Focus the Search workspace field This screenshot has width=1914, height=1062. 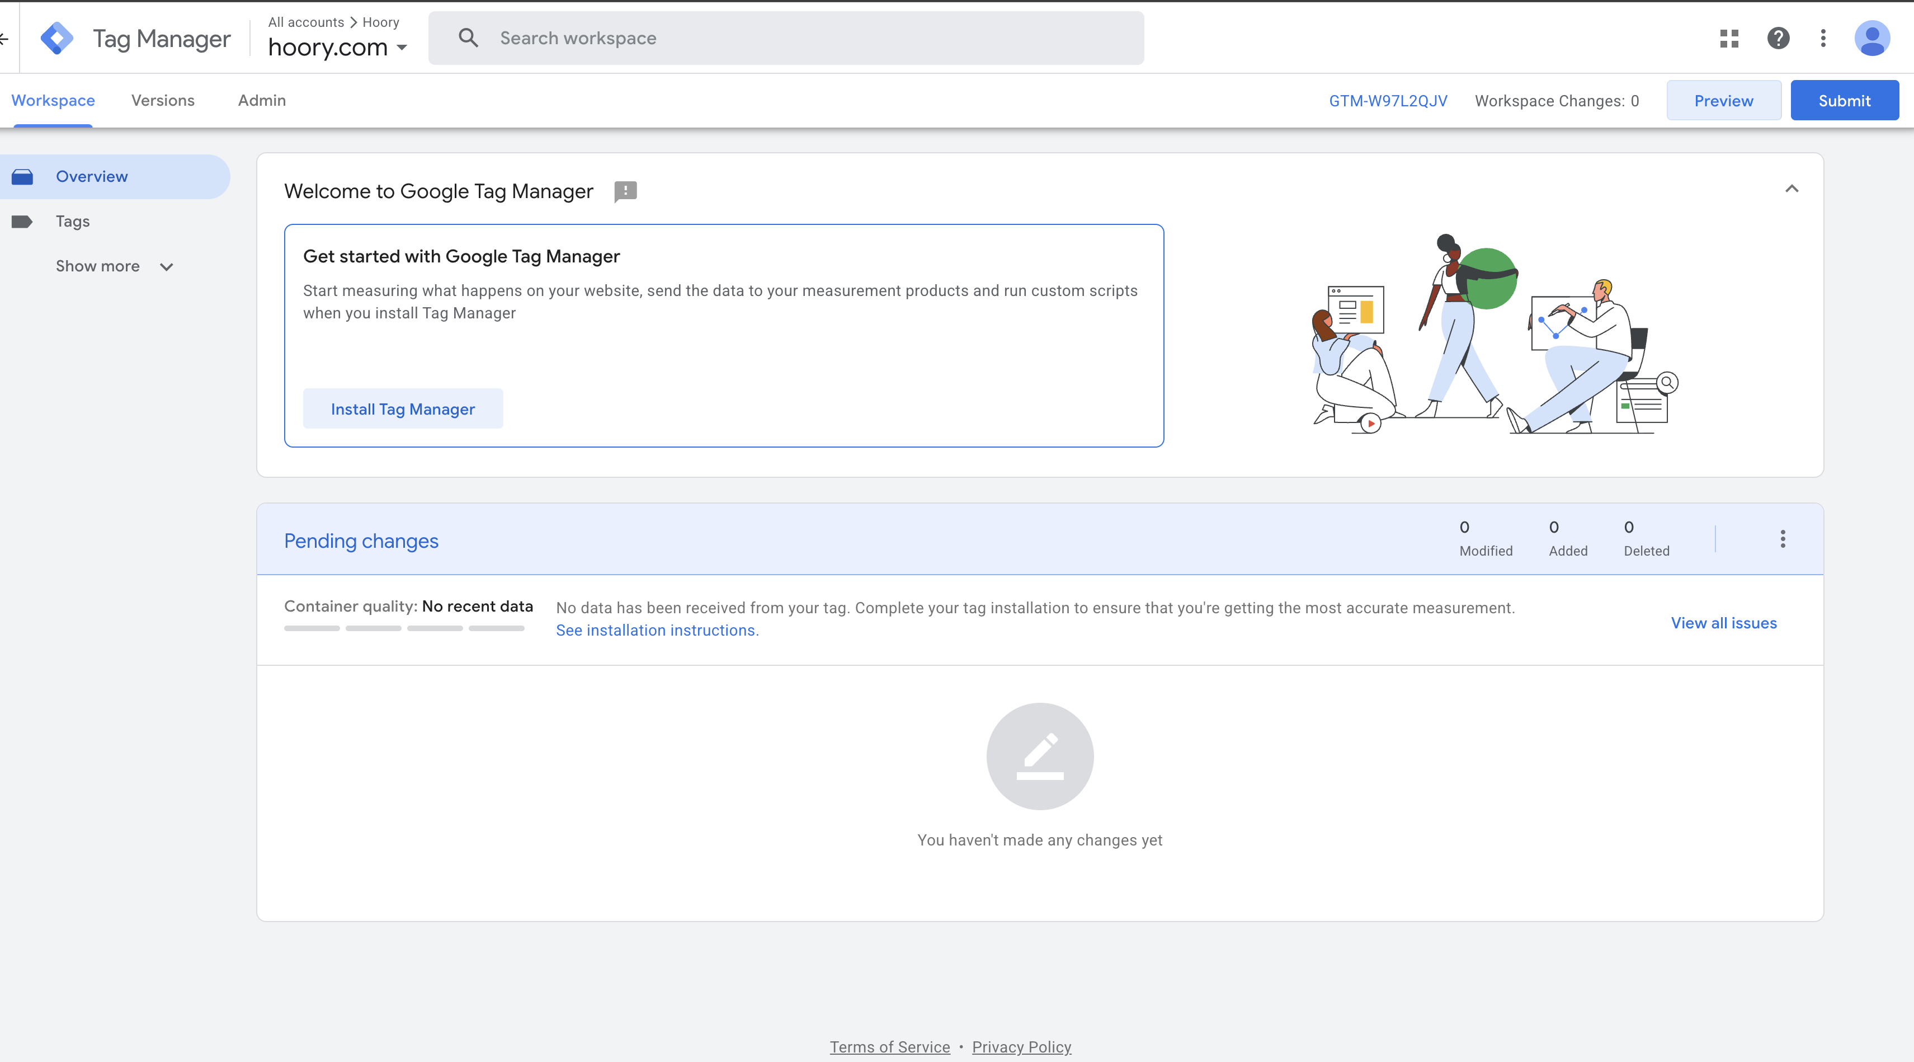(786, 38)
